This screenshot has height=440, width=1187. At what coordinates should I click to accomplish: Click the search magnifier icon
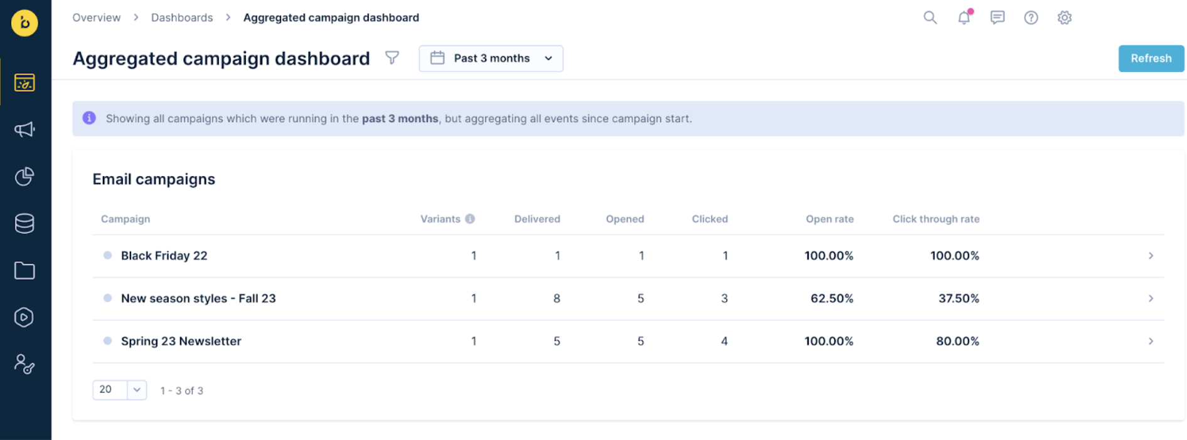930,18
